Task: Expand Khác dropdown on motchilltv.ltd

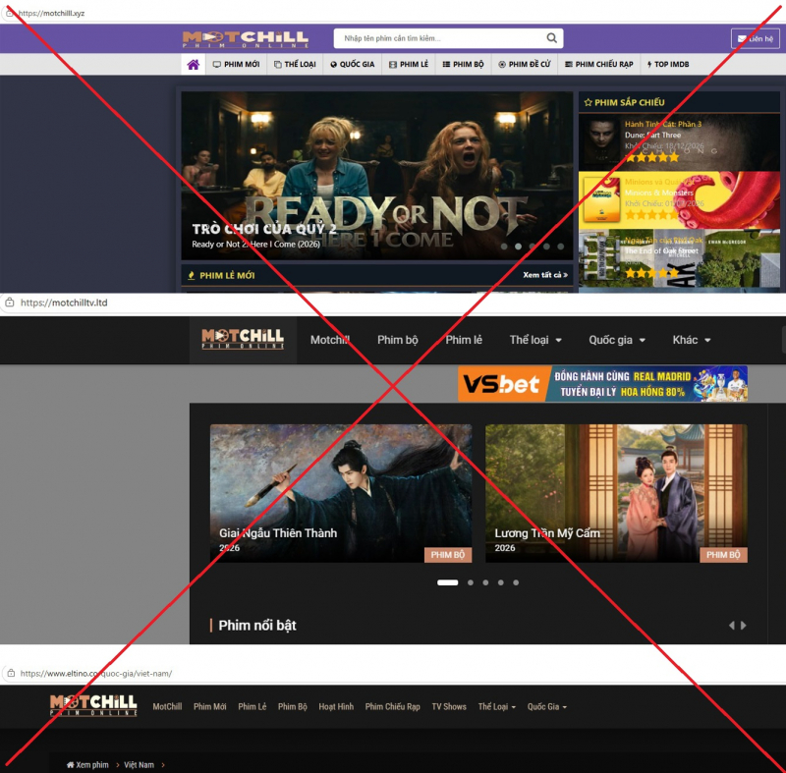Action: tap(692, 340)
